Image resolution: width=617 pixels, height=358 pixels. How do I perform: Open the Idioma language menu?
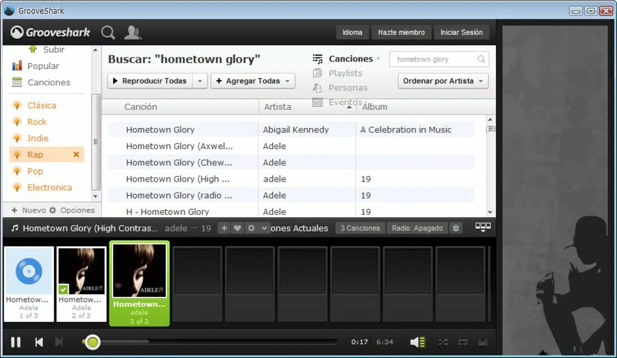click(x=353, y=32)
